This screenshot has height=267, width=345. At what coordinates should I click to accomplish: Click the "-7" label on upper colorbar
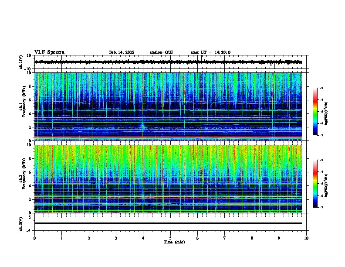321,135
